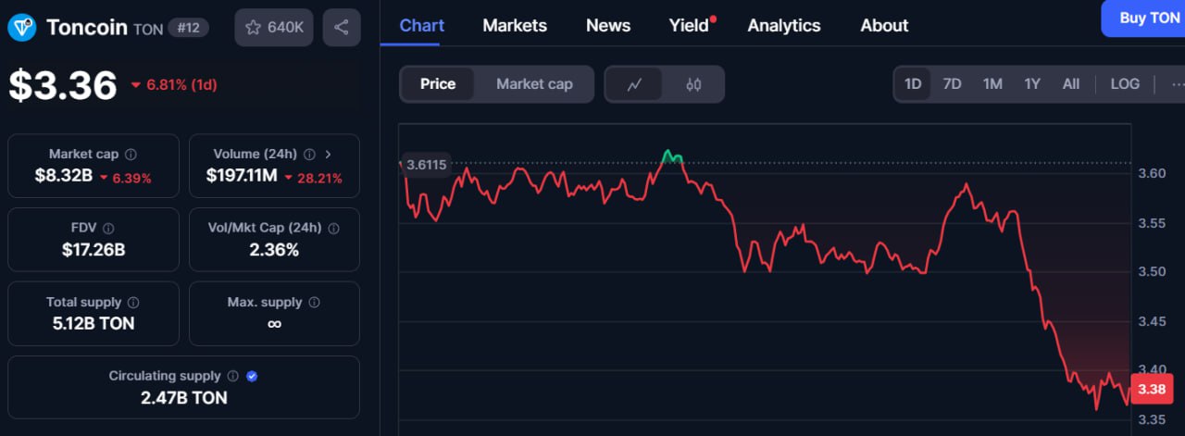The width and height of the screenshot is (1185, 436).
Task: Add Toncoin to watchlist with star button
Action: tap(274, 28)
